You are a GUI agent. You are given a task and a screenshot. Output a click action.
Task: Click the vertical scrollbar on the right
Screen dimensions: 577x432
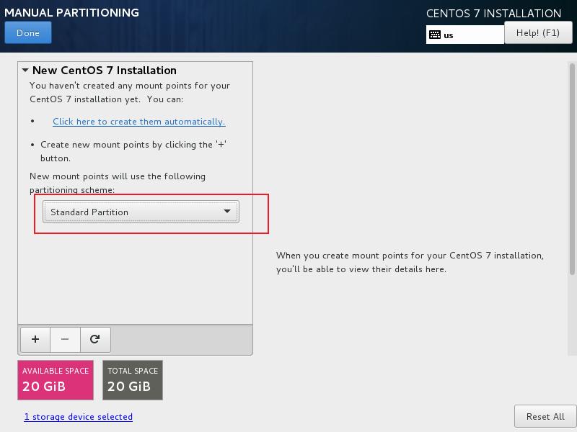(x=572, y=169)
